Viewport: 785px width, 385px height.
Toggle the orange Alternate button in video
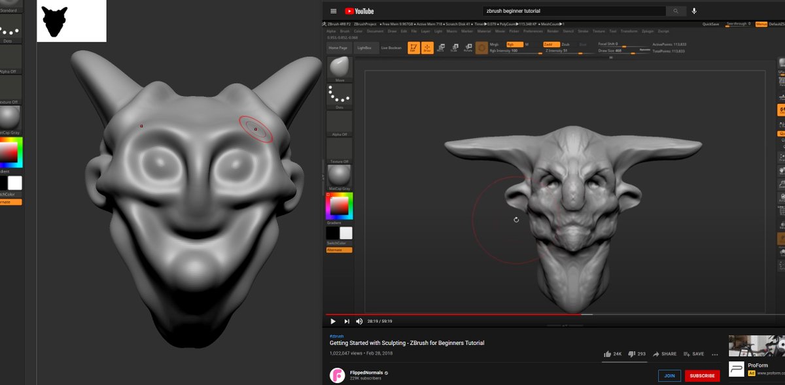(x=339, y=250)
